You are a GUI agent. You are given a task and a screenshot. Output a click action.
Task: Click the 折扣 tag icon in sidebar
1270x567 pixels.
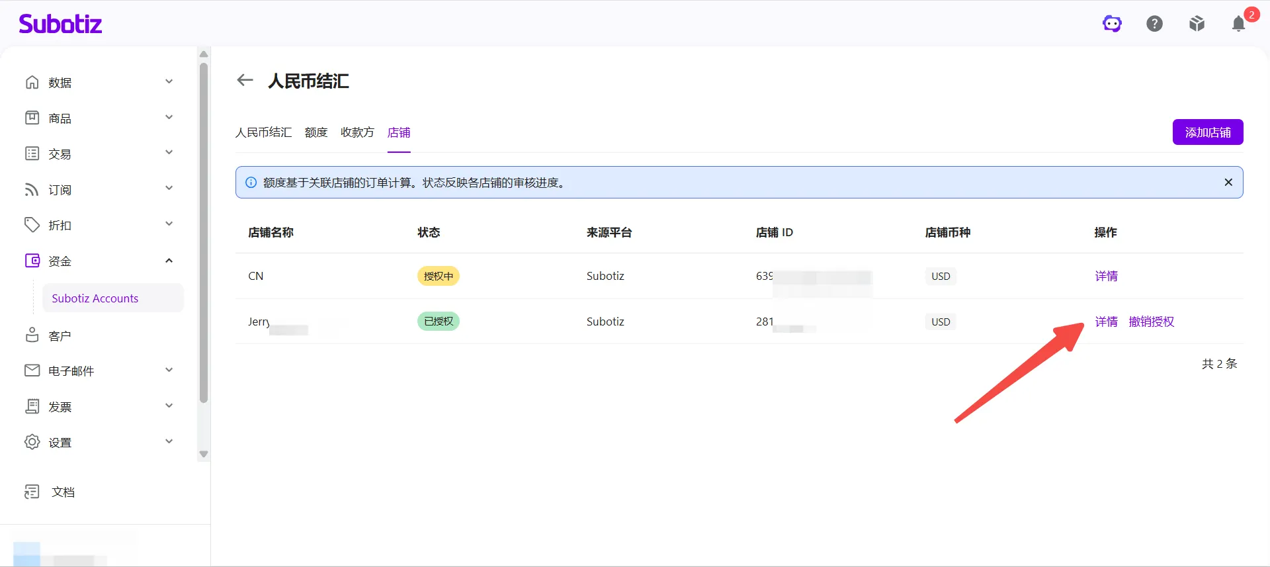[x=32, y=225]
